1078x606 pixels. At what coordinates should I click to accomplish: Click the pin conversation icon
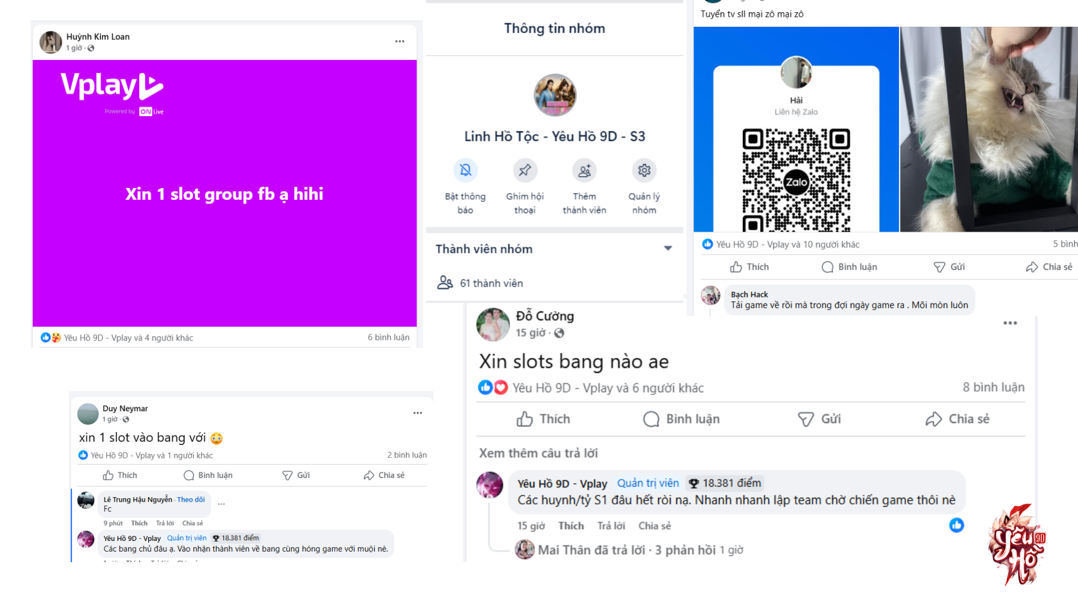(525, 170)
